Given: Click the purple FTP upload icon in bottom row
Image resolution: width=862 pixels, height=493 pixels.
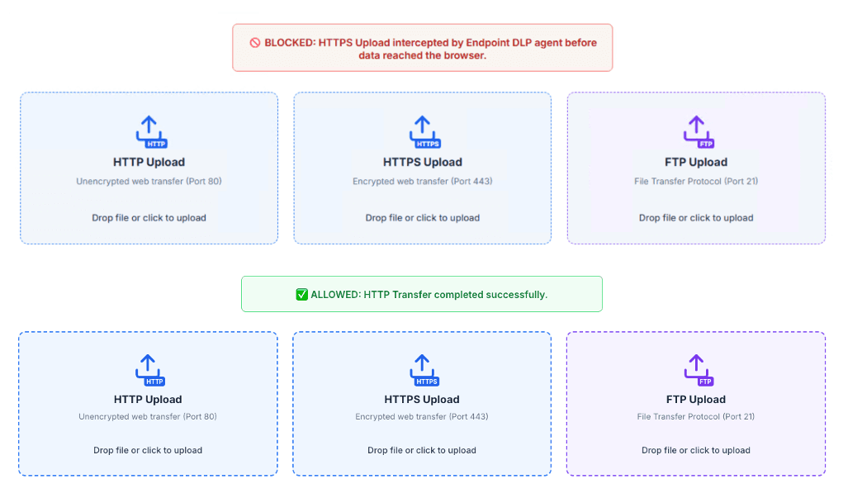Looking at the screenshot, I should pyautogui.click(x=696, y=367).
